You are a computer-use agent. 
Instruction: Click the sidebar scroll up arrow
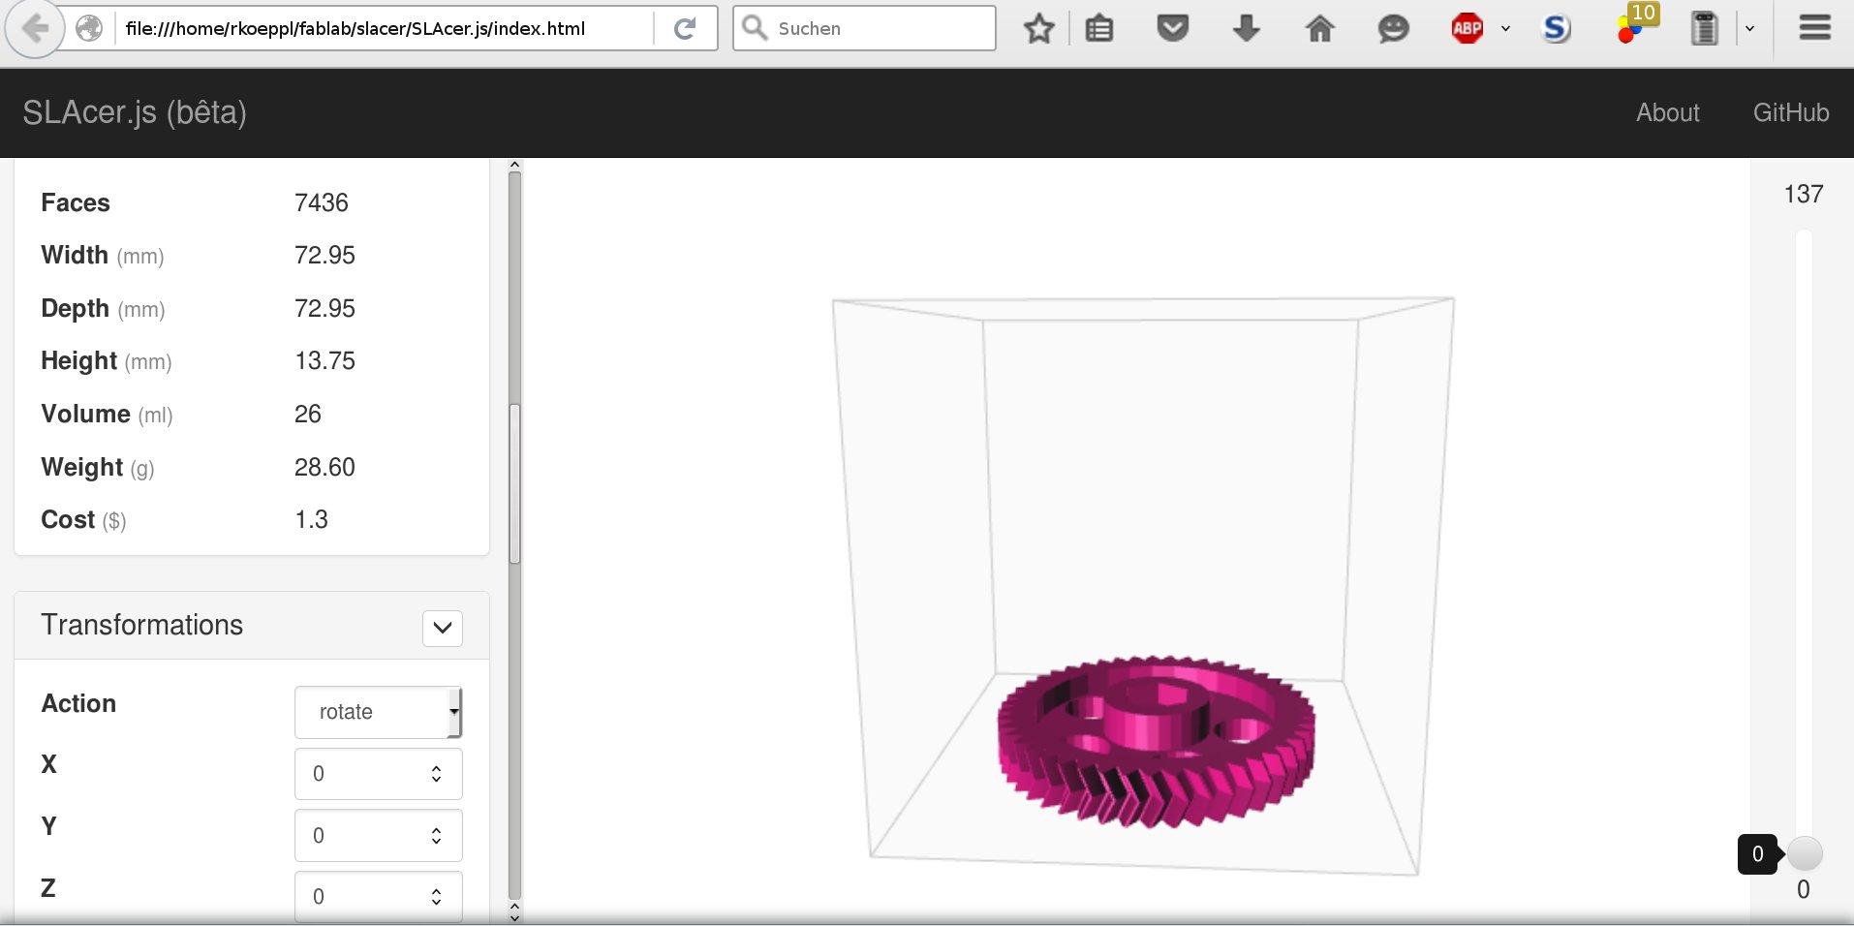click(514, 165)
